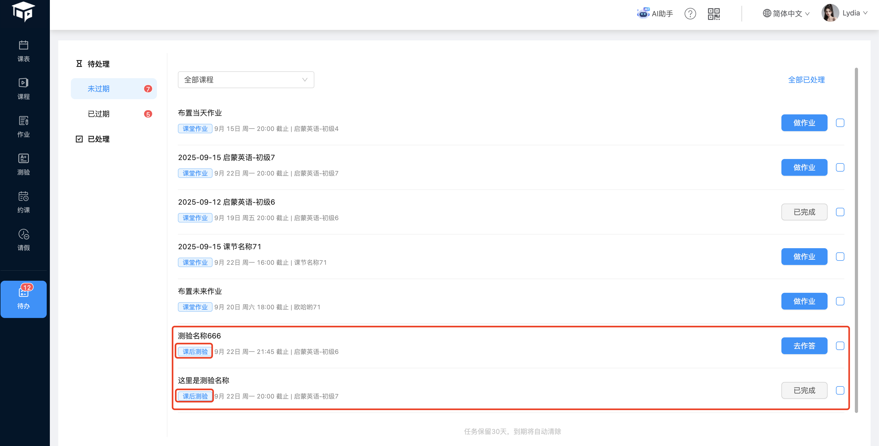Open the 请假 leave request sidebar icon

coord(23,240)
